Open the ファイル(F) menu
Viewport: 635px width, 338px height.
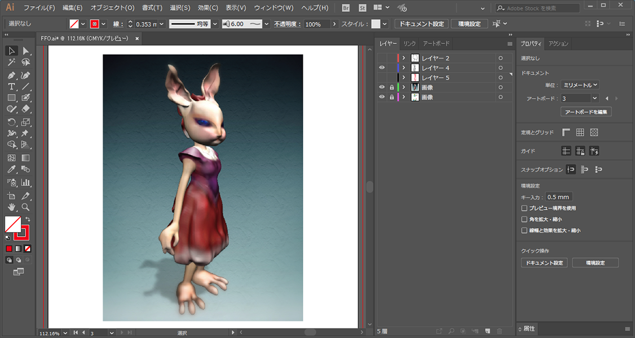click(x=39, y=8)
